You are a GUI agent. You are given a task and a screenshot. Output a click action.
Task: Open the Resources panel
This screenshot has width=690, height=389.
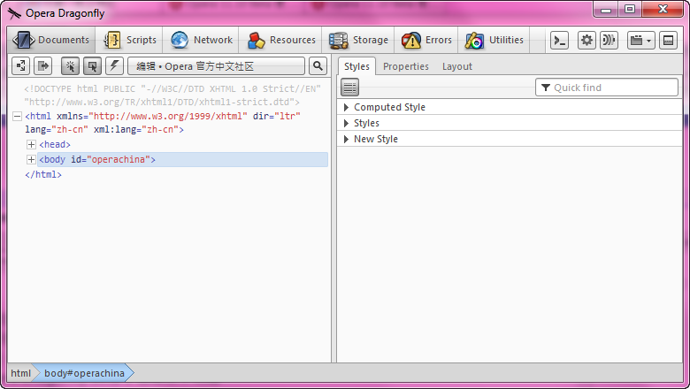[280, 40]
